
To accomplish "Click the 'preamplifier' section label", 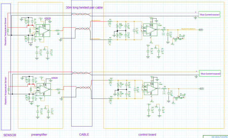I will tap(39, 134).
